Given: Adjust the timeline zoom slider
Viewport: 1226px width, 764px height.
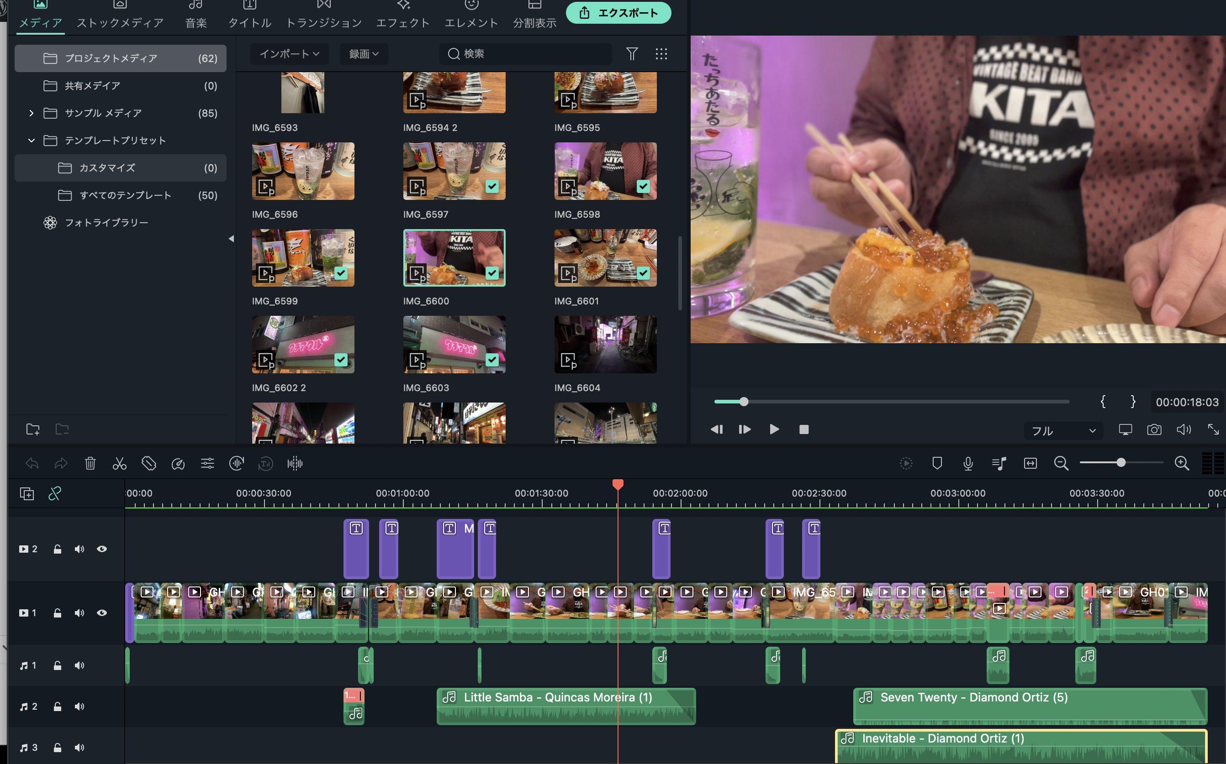Looking at the screenshot, I should 1121,462.
